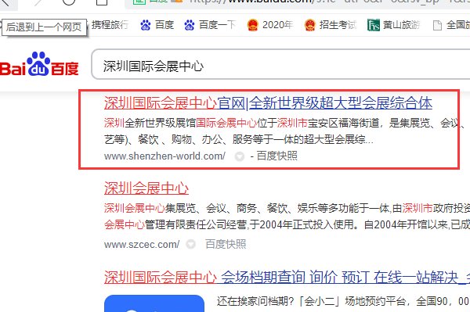Open the 百度一下 bookmark
This screenshot has width=470, height=312.
tap(210, 25)
